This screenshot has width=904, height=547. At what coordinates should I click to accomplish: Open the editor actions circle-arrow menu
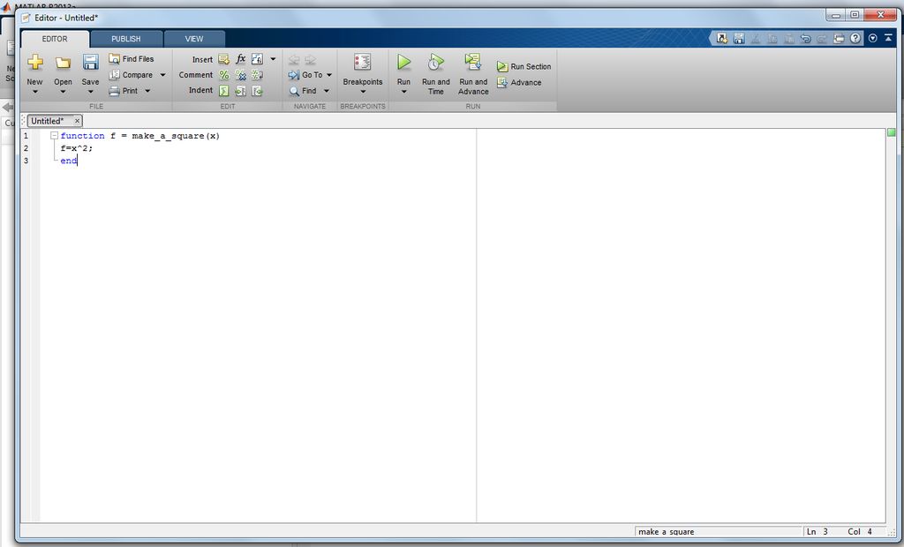(x=873, y=39)
